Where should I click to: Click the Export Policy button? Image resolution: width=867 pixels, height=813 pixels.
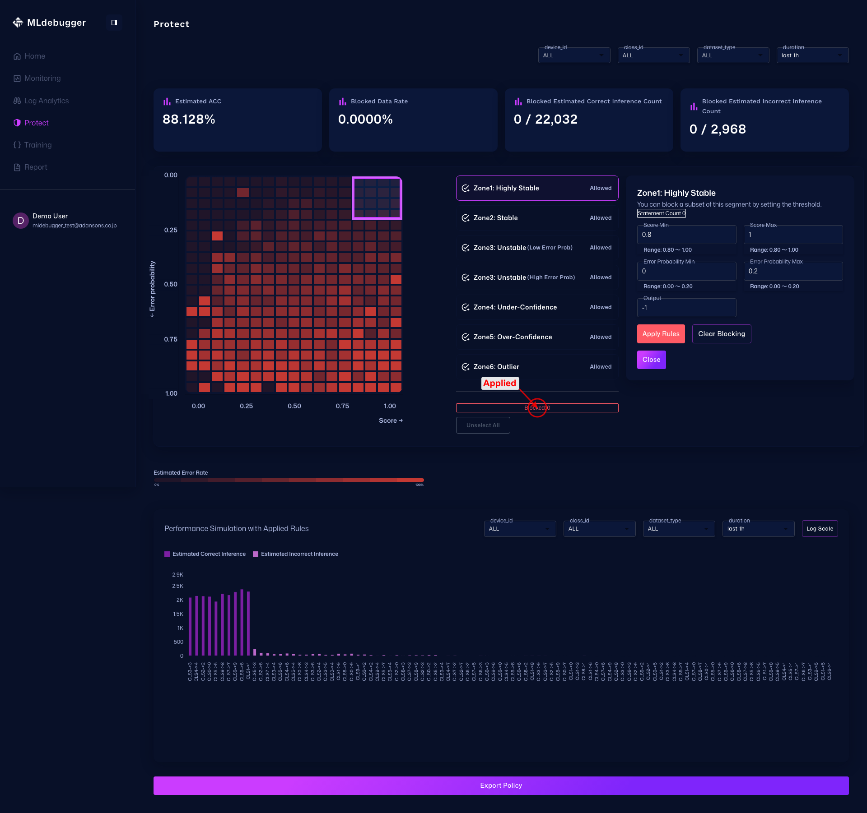point(501,785)
